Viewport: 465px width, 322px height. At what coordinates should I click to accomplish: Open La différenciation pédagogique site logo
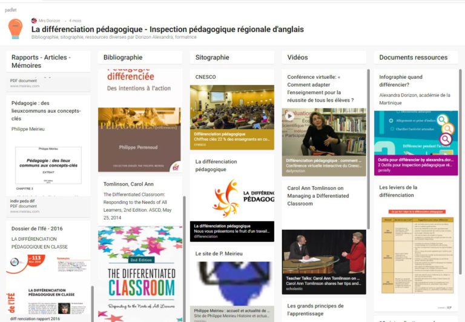tap(232, 199)
